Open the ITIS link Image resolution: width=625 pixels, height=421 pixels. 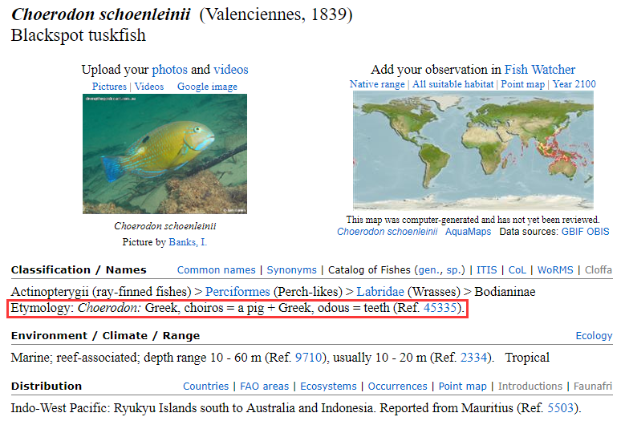[487, 270]
